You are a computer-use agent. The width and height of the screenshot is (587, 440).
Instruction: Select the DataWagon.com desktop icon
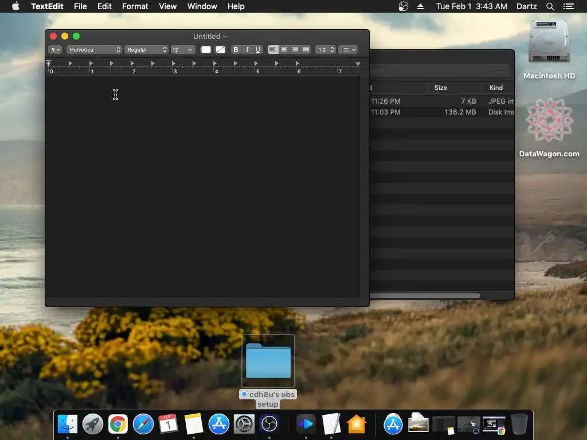pos(549,128)
